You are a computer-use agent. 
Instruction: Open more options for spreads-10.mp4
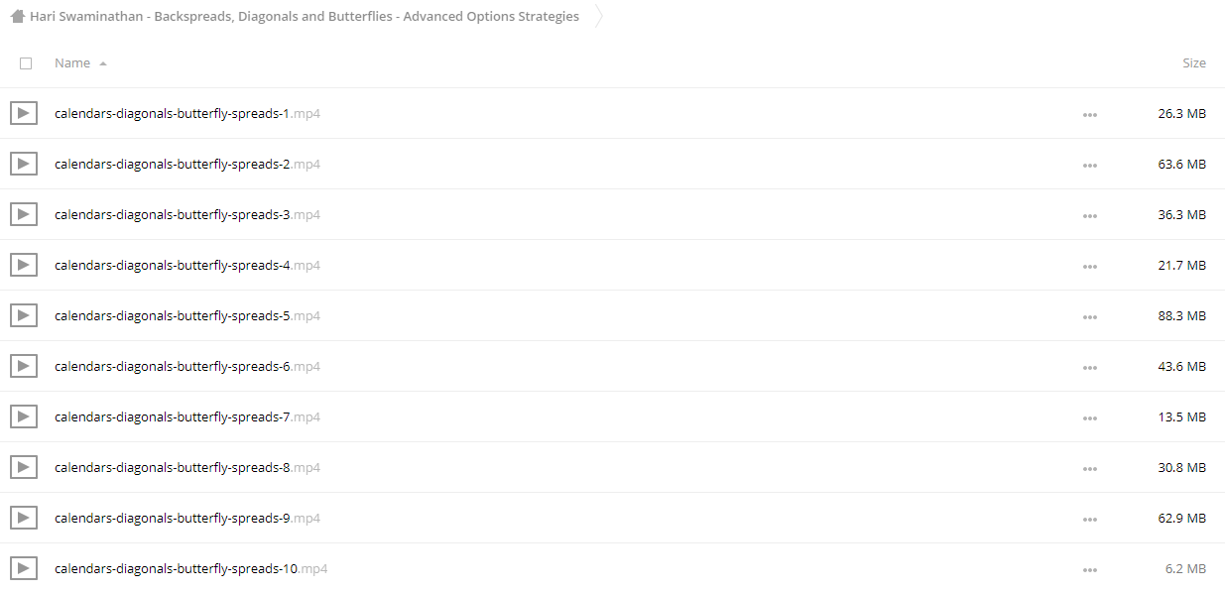point(1090,569)
